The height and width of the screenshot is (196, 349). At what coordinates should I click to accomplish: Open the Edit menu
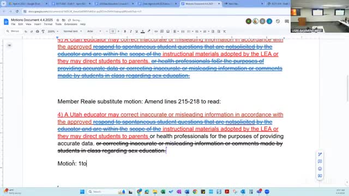click(x=21, y=24)
